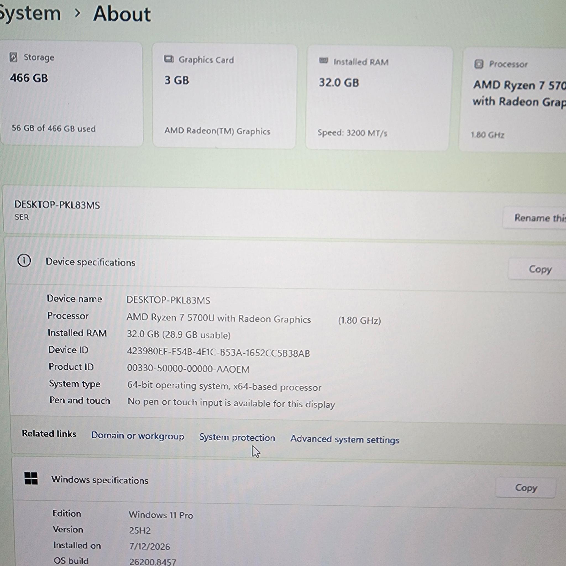Click 56 GB of 466 GB used text
566x566 pixels.
(x=54, y=128)
